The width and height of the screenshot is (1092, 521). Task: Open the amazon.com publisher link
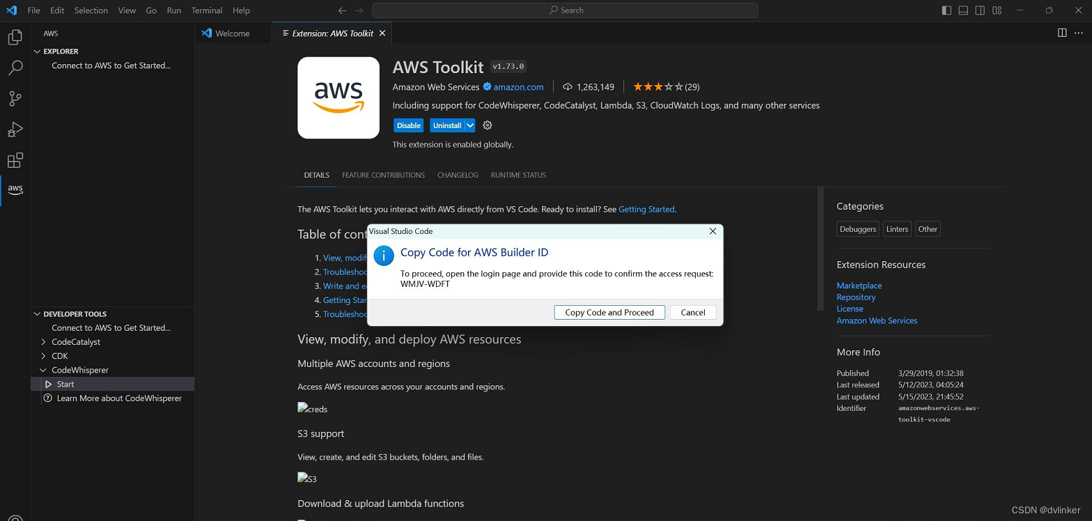(519, 87)
